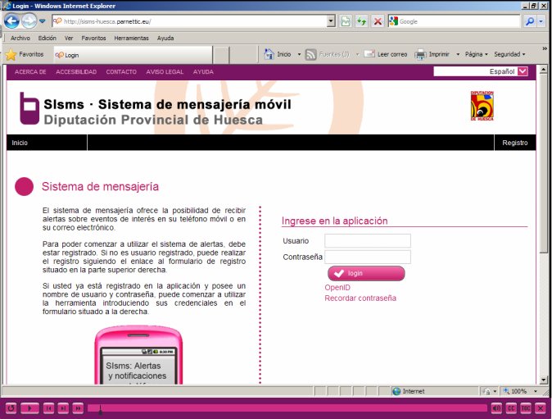Expand the address bar URL dropdown
The image size is (552, 419).
[x=330, y=21]
